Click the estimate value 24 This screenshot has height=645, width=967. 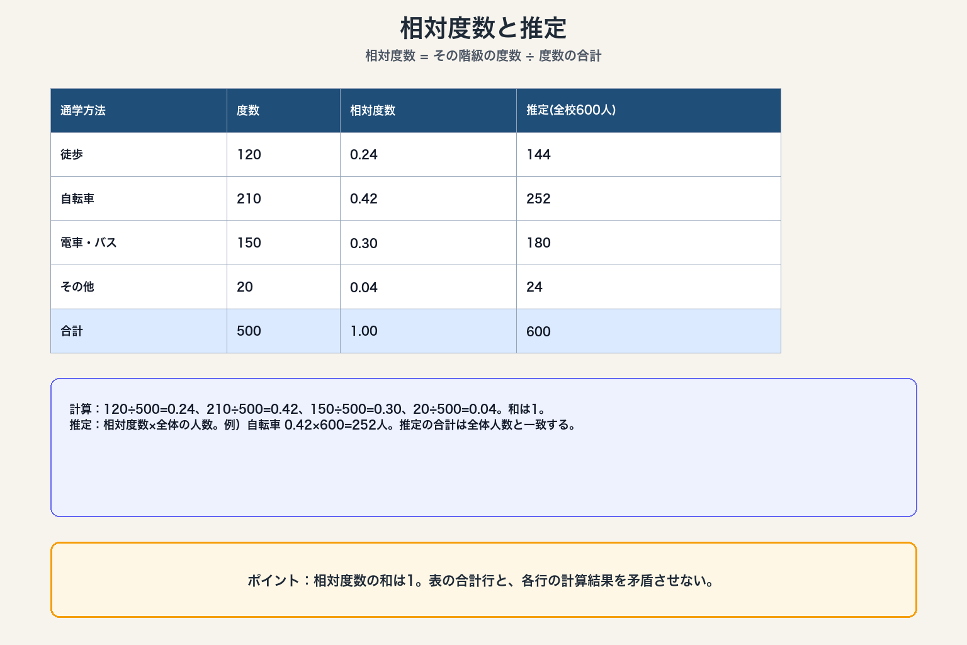point(534,287)
